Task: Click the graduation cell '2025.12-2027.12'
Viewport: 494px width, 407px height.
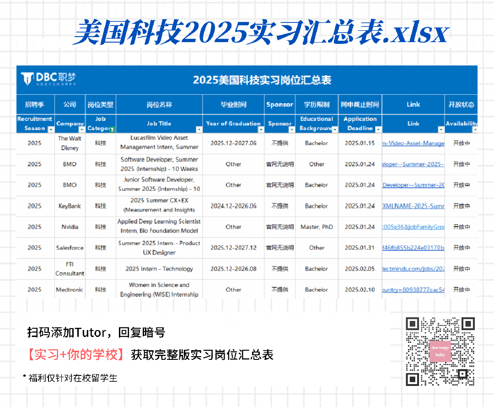Action: point(233,248)
